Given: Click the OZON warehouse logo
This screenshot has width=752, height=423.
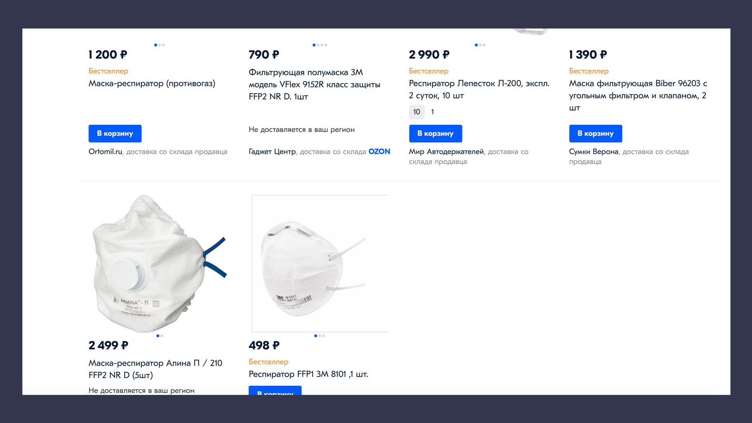Looking at the screenshot, I should pos(379,152).
